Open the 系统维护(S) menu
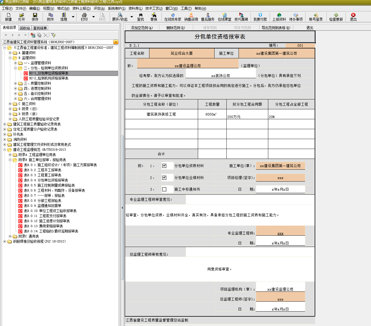 117,8
